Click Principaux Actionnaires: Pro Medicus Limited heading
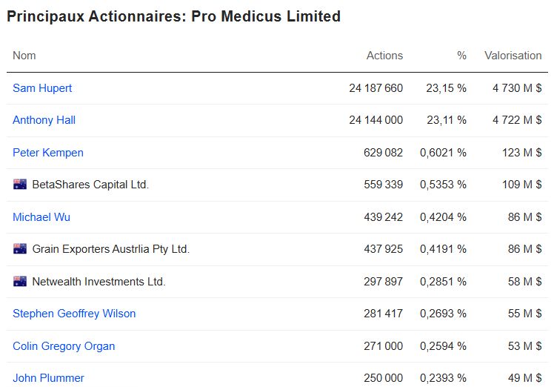Screen dimensions: 554x387 click(173, 16)
